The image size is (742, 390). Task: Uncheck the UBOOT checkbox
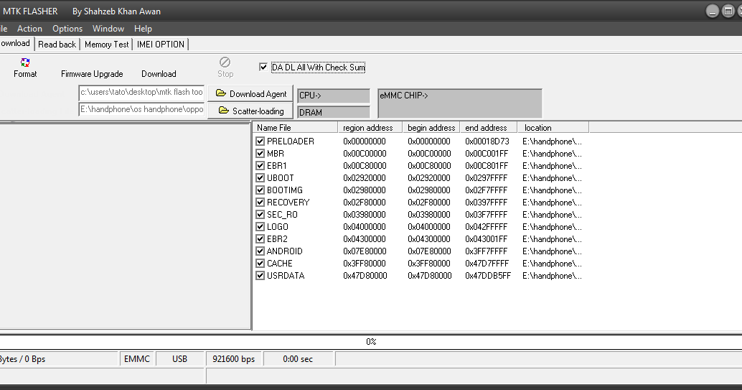(x=260, y=177)
